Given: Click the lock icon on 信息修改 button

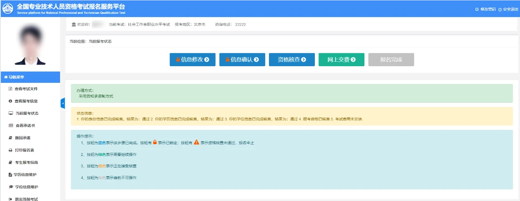Looking at the screenshot, I should 178,60.
